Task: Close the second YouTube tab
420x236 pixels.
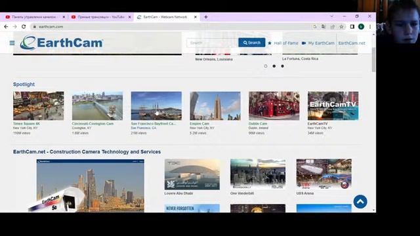Action: click(x=130, y=17)
